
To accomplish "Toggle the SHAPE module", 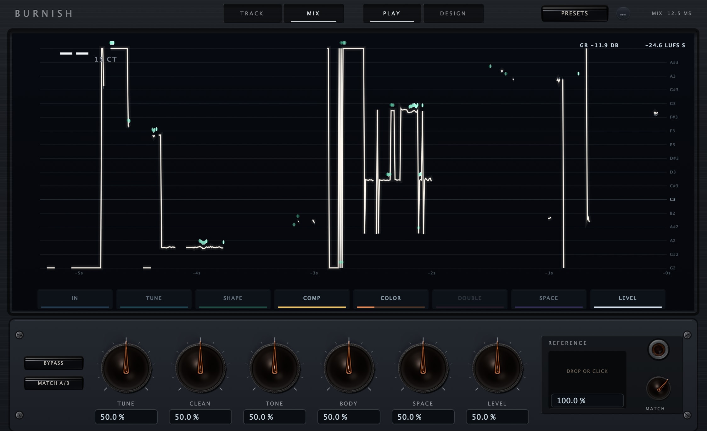I will [x=233, y=299].
